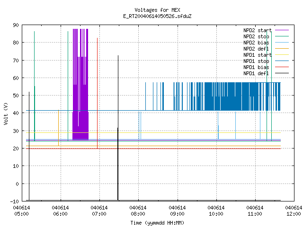Image resolution: width=303 pixels, height=227 pixels.
Task: Click the y-axis tick value 30
Action: [16, 131]
